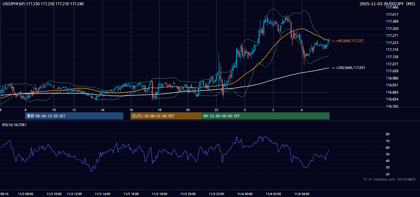Click the 11/4 04:00 time label
This screenshot has width=420, height=197.
(302, 194)
